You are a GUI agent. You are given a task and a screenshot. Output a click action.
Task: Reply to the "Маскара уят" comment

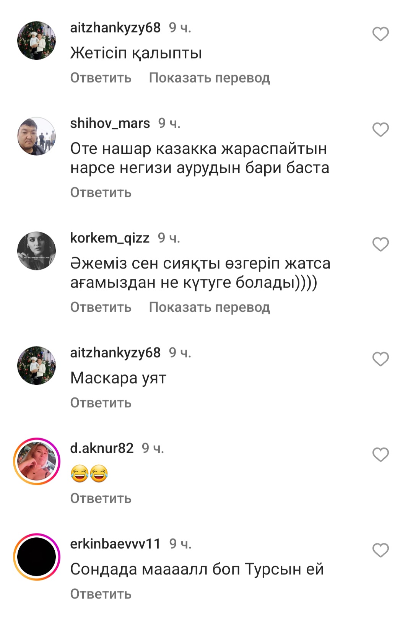click(x=101, y=403)
